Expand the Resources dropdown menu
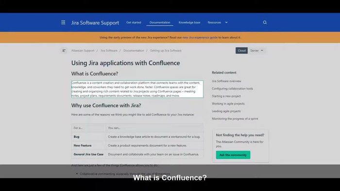 coord(218,22)
